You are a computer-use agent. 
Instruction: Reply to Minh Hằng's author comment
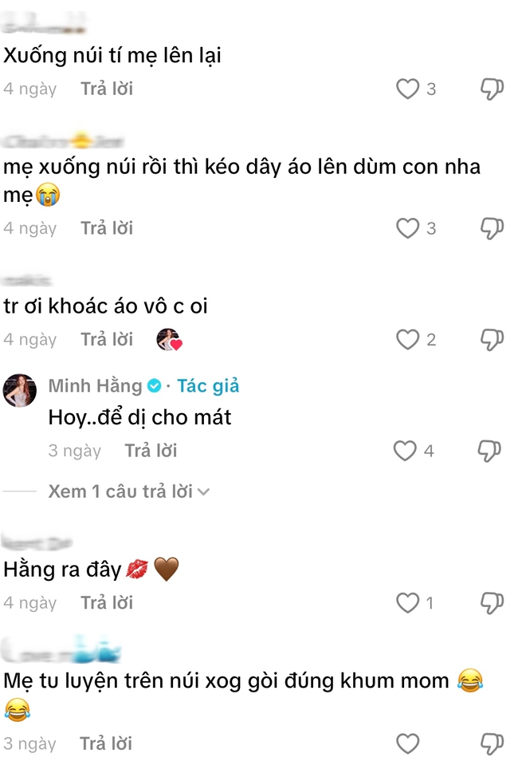(x=151, y=451)
